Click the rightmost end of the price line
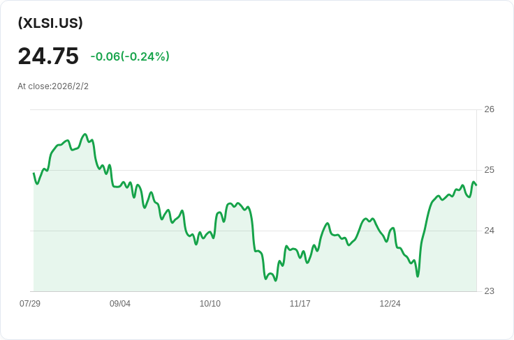 (476, 185)
